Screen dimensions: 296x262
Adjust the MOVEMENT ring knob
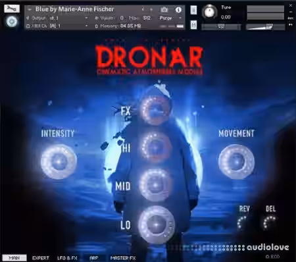(x=237, y=161)
